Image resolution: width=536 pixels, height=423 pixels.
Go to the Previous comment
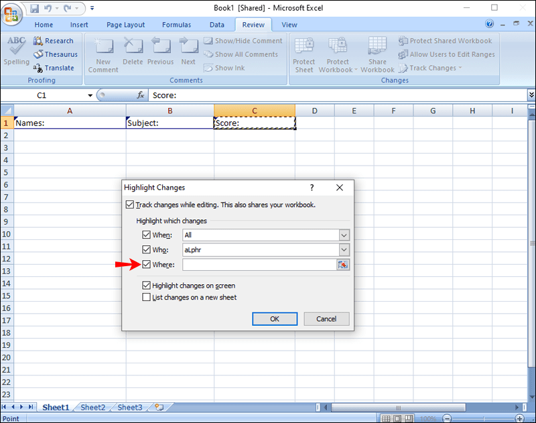160,52
